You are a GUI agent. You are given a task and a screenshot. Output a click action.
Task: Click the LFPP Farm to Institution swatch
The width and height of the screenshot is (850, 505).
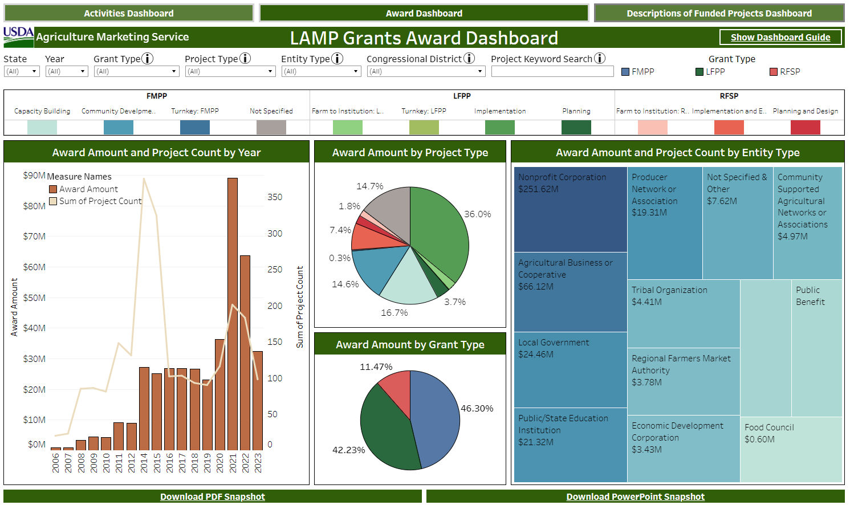coord(348,127)
